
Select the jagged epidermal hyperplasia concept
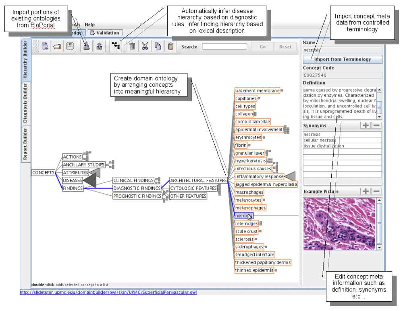pyautogui.click(x=266, y=184)
